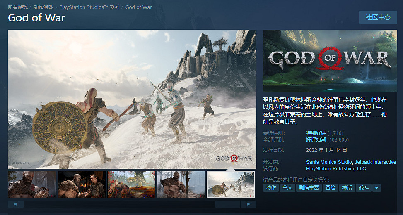Go to 所有游戏 breadcrumb link

coord(18,7)
